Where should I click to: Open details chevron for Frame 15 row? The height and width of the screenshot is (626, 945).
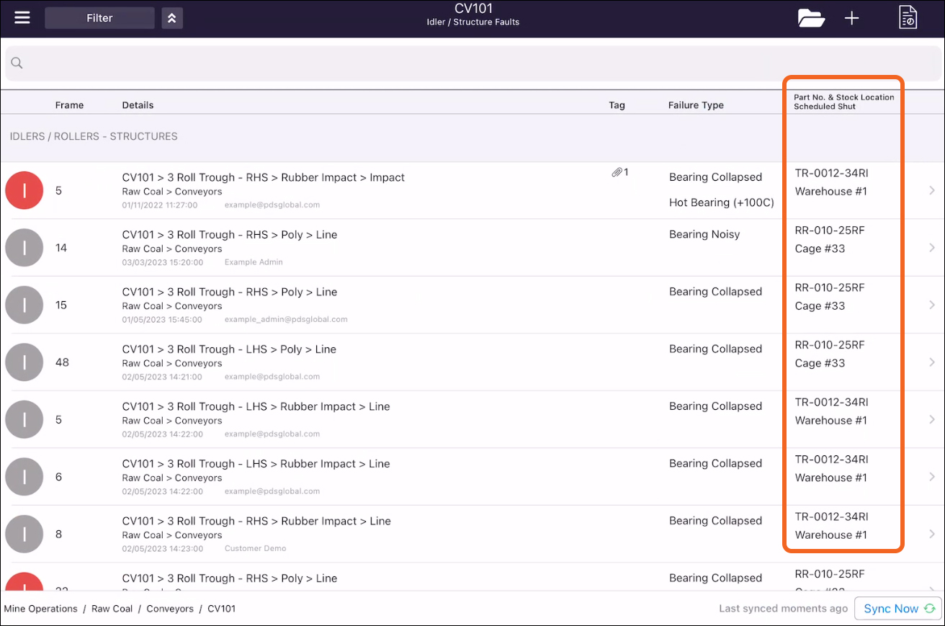click(x=932, y=305)
